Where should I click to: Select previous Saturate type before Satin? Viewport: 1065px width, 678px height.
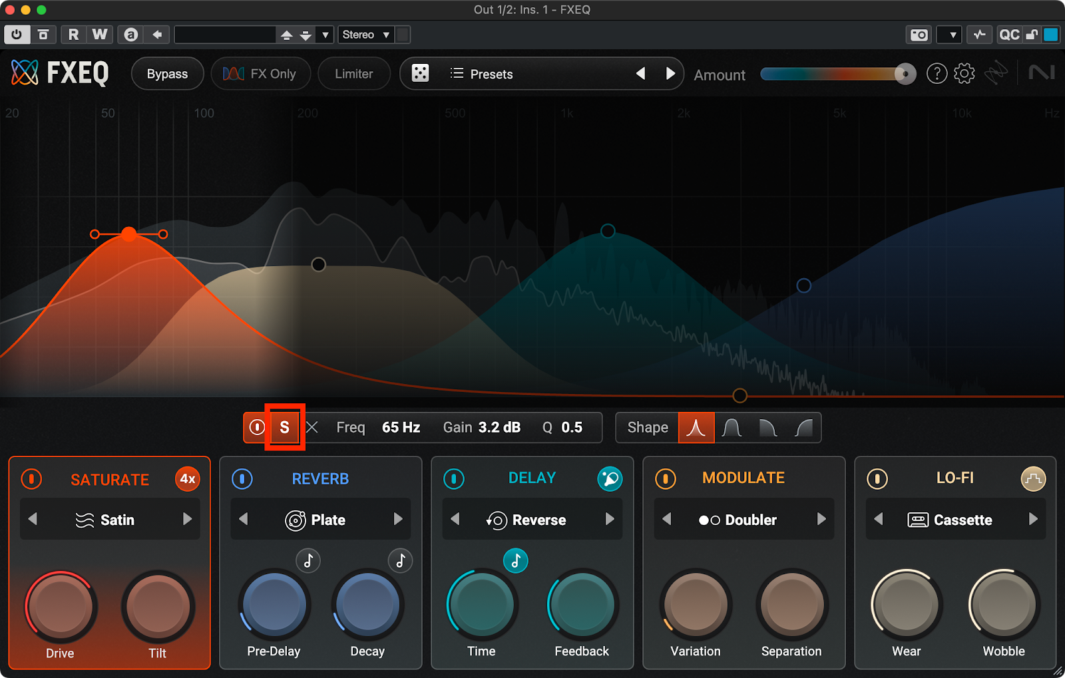[33, 519]
